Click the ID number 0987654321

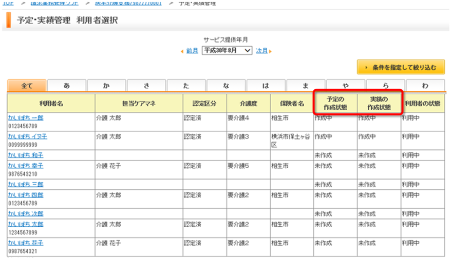click(x=23, y=251)
